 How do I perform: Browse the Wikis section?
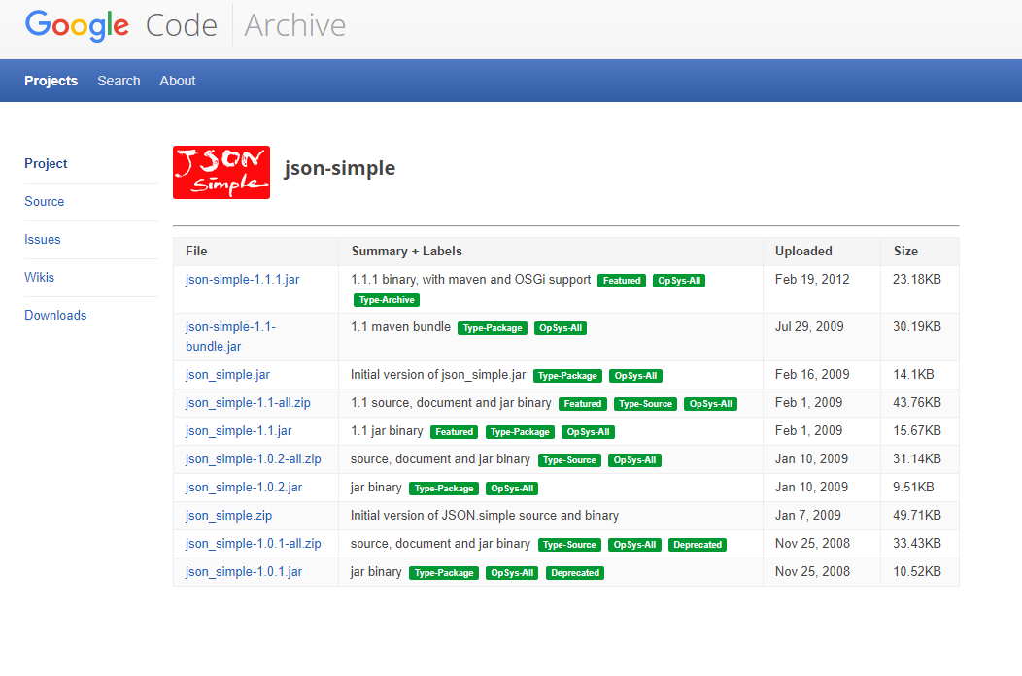pyautogui.click(x=39, y=277)
